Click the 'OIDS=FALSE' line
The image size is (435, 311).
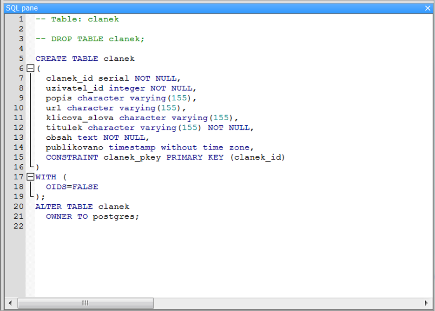[72, 187]
